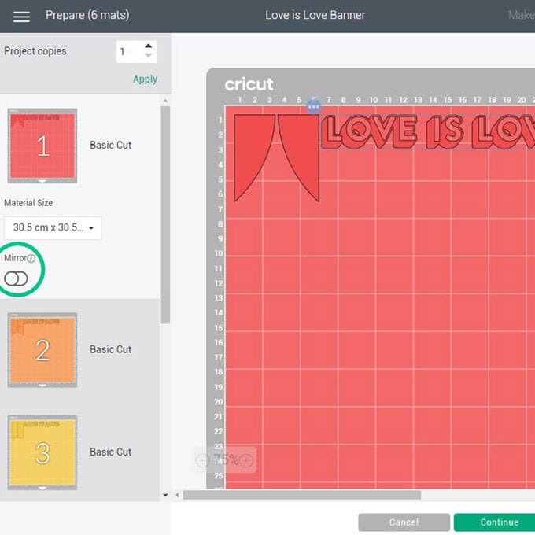Click the Love is Love Banner title
The image size is (535, 535).
pos(315,16)
